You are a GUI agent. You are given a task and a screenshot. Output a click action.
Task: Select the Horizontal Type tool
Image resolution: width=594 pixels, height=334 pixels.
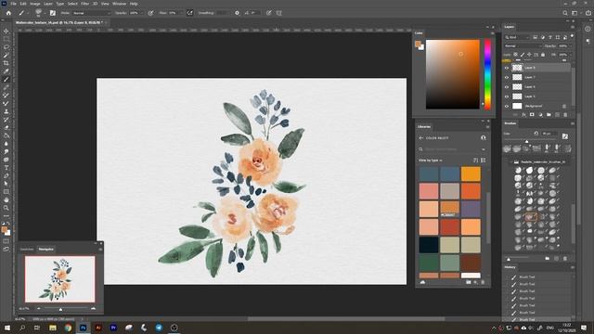6,168
